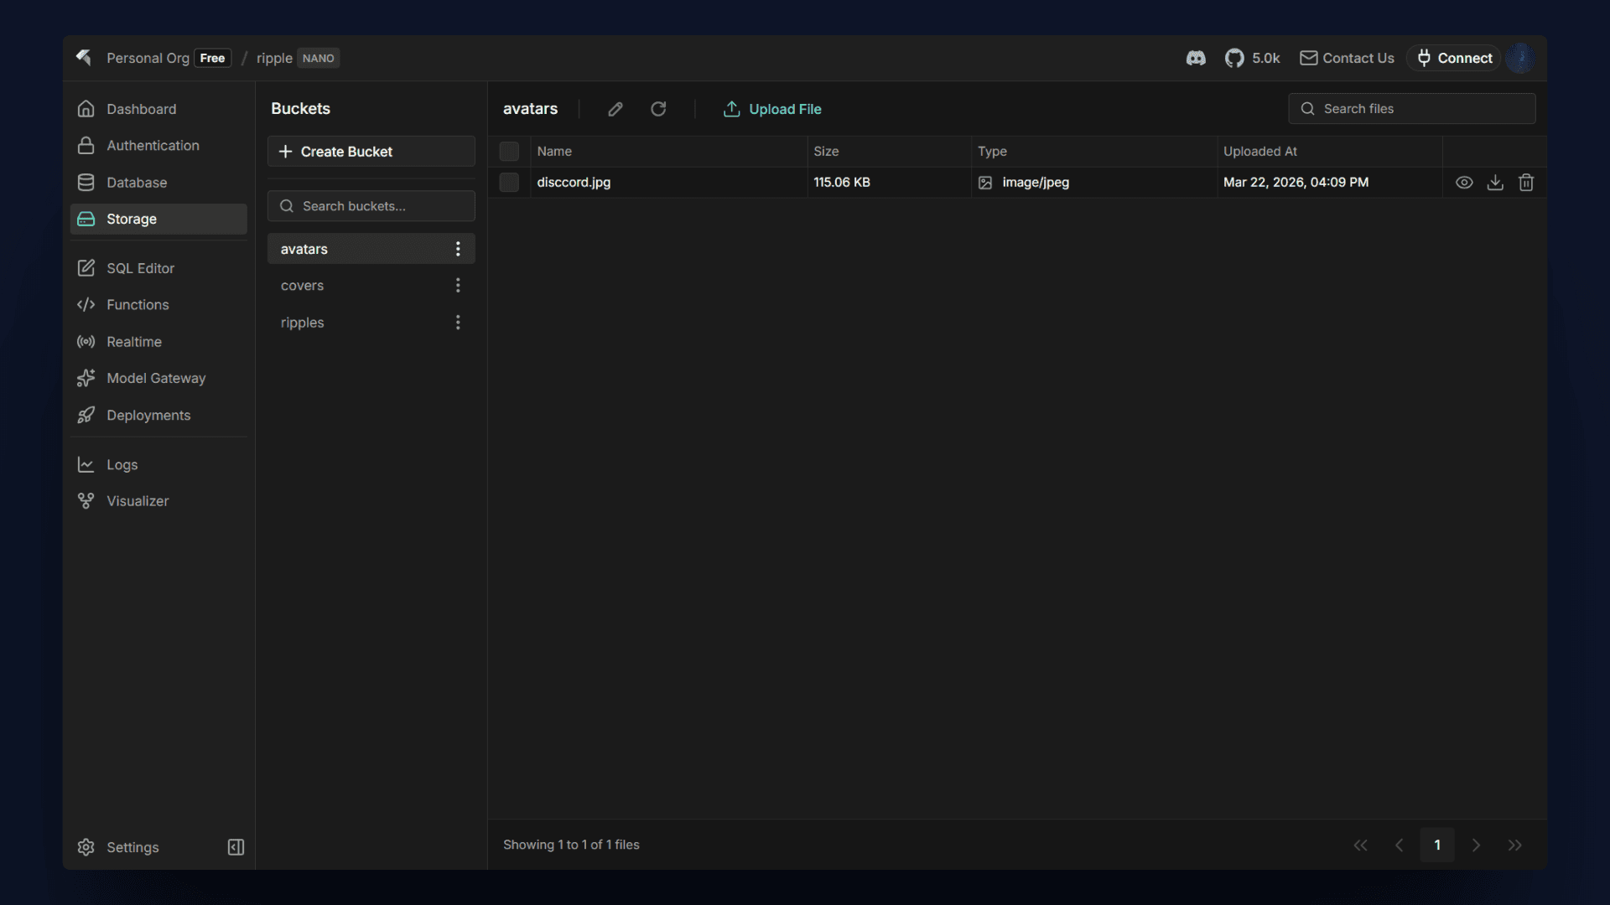Check the select-all files checkbox
Screen dimensions: 1610x905
tap(509, 151)
